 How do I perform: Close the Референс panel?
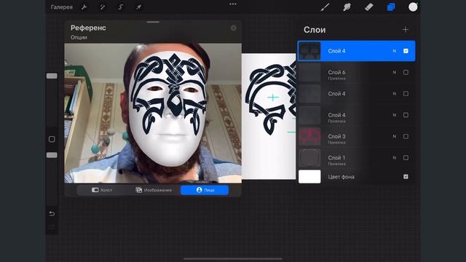click(x=234, y=28)
